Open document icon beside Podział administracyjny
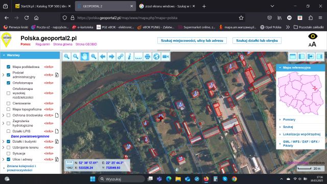 pyautogui.click(x=57, y=75)
